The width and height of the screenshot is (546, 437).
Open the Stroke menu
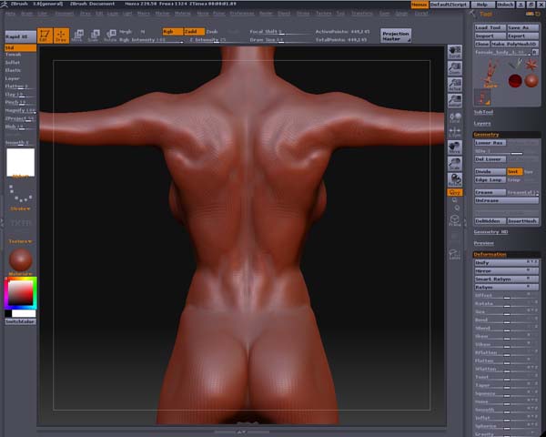click(303, 14)
